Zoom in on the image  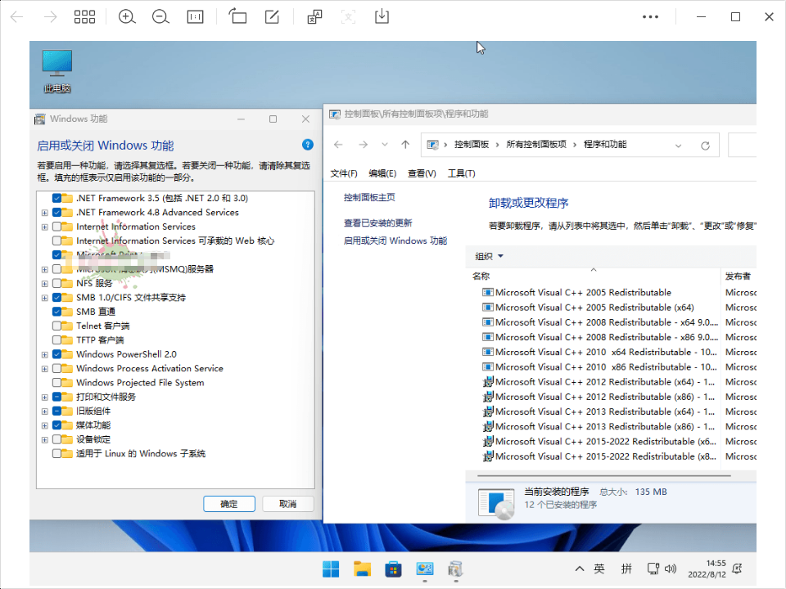tap(127, 17)
